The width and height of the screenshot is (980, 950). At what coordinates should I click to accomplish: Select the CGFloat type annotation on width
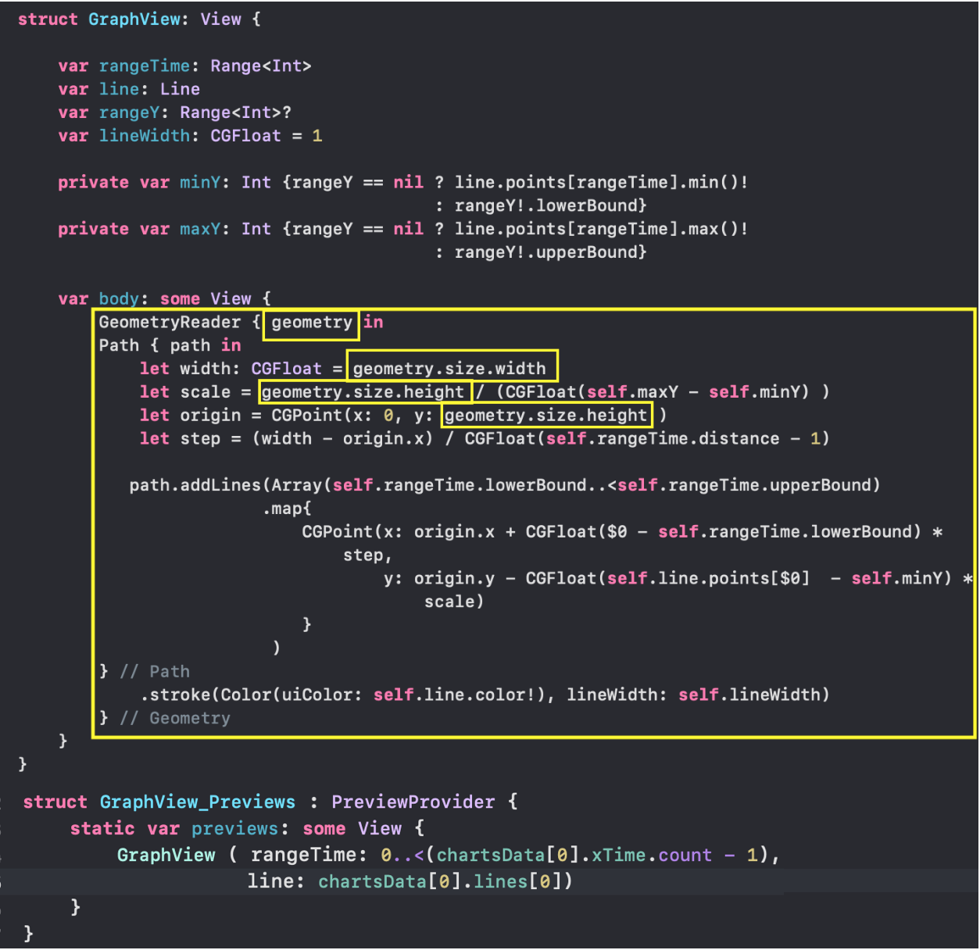[x=285, y=368]
